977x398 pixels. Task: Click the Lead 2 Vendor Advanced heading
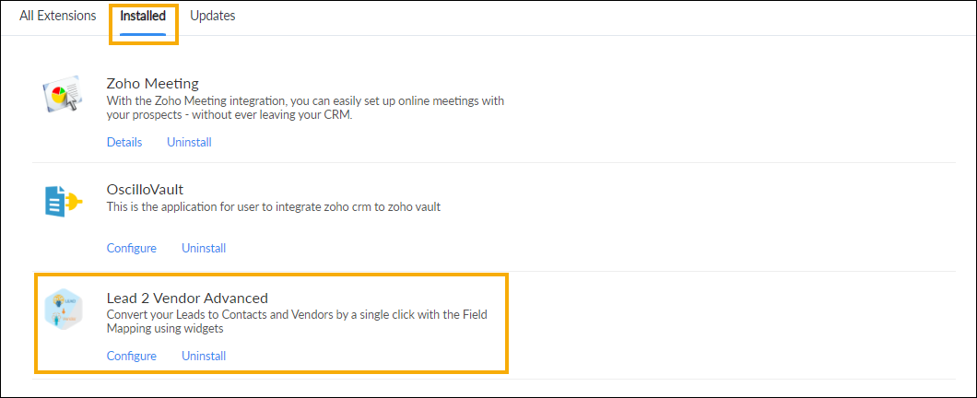(187, 298)
